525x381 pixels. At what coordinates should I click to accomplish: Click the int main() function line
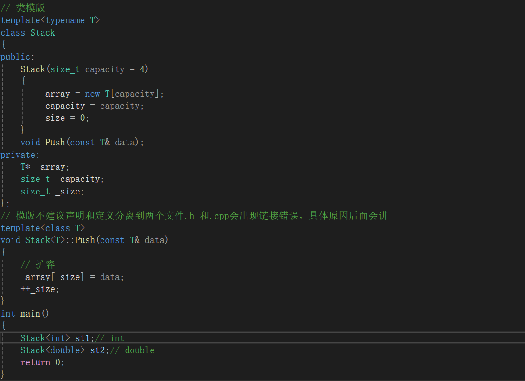(x=25, y=313)
